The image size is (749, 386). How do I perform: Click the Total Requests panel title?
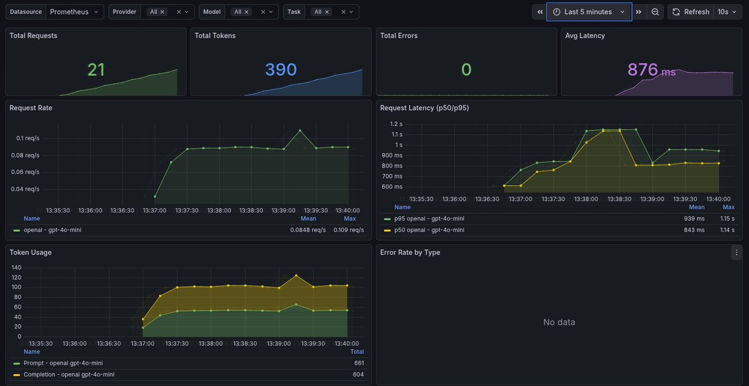(33, 36)
